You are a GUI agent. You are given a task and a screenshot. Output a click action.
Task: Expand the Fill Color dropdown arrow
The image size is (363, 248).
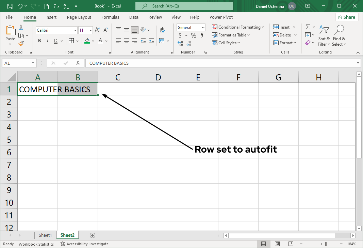coord(93,41)
